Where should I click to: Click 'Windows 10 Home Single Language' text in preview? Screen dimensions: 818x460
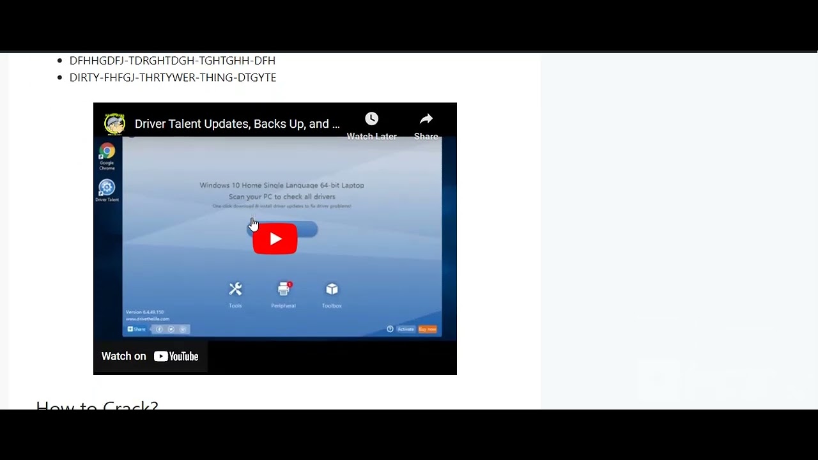point(282,185)
